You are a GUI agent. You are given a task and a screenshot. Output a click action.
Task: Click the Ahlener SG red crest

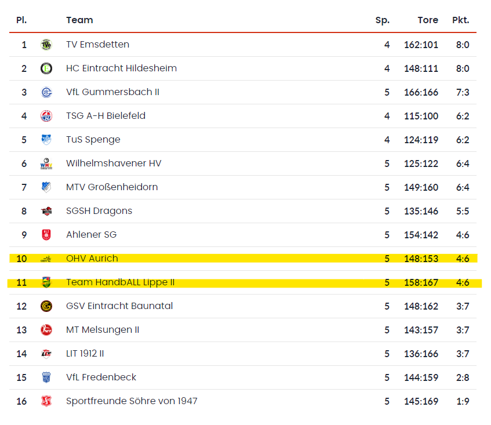[x=46, y=235]
